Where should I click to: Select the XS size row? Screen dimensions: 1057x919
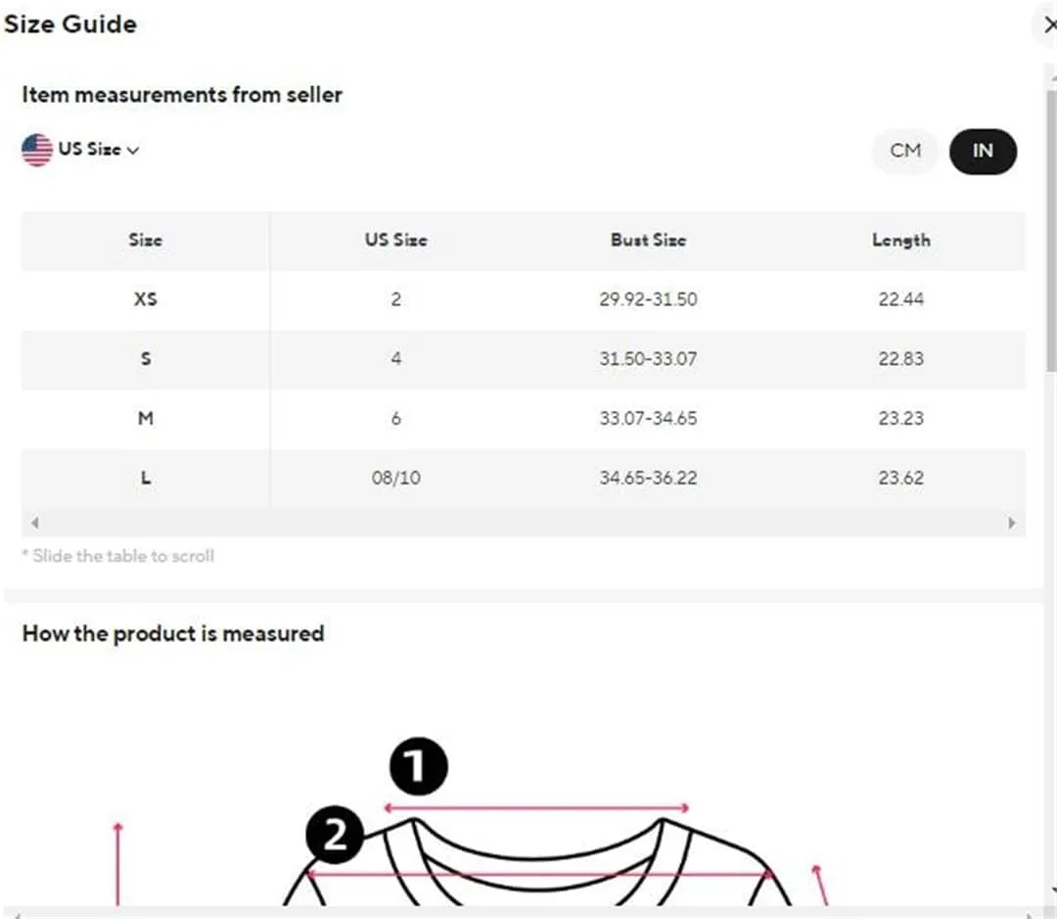tap(523, 299)
